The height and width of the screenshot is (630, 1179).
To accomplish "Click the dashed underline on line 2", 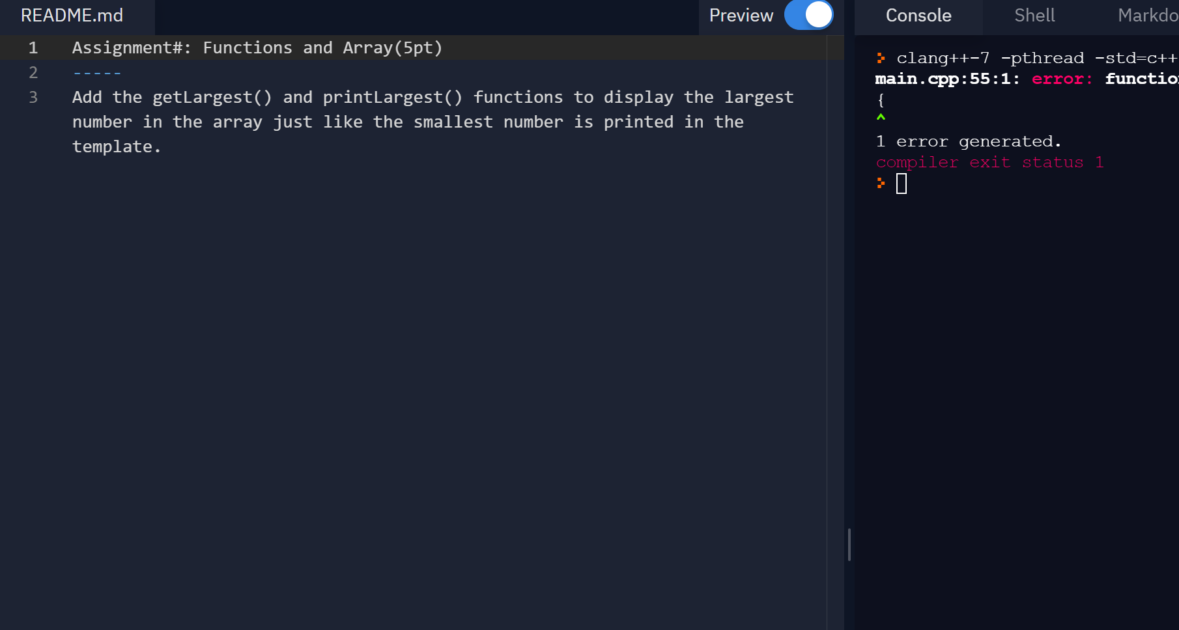I will (x=96, y=72).
